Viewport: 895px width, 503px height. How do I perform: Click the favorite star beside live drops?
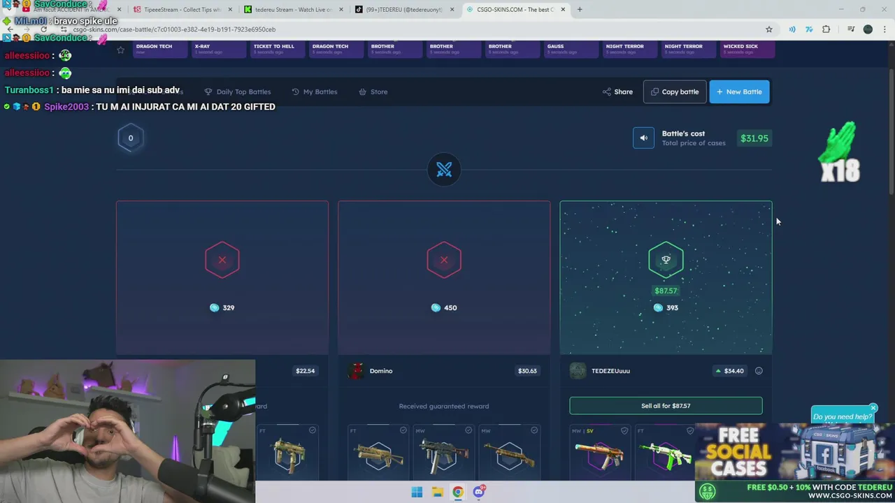tap(121, 50)
